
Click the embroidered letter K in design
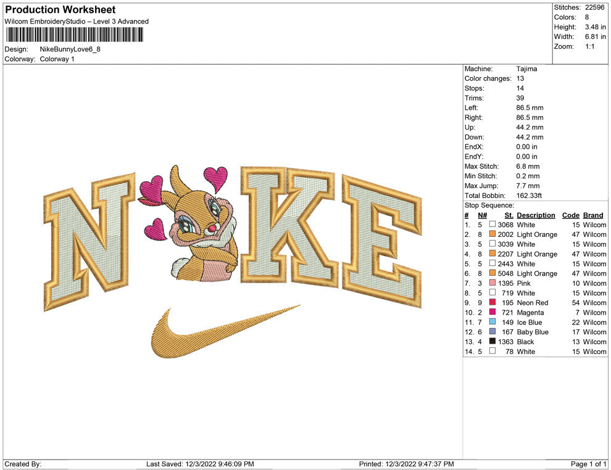[288, 227]
